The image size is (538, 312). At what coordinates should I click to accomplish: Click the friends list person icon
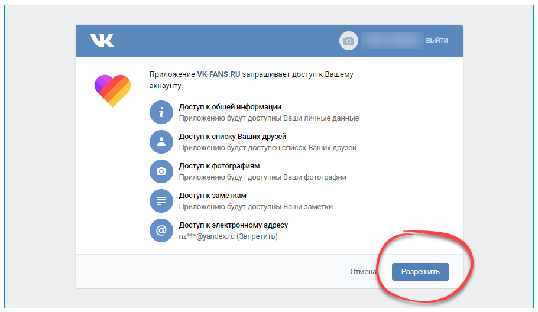click(161, 142)
